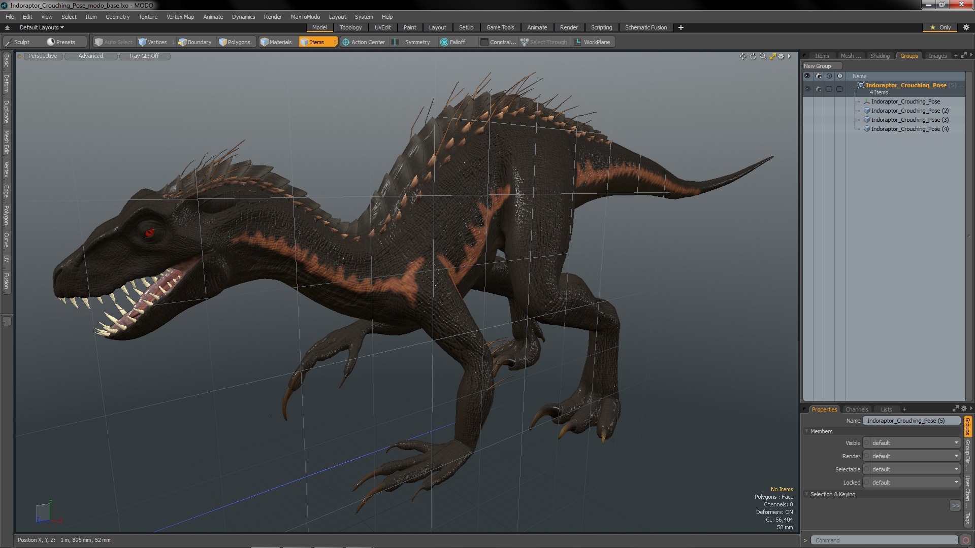Click the Advanced viewport shading button
This screenshot has width=975, height=548.
click(x=90, y=56)
